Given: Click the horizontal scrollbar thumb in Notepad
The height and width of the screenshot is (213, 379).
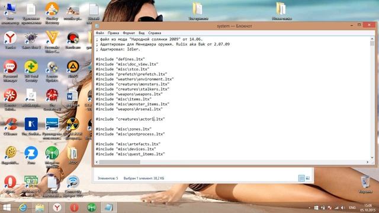Looking at the screenshot, I should pyautogui.click(x=120, y=162).
